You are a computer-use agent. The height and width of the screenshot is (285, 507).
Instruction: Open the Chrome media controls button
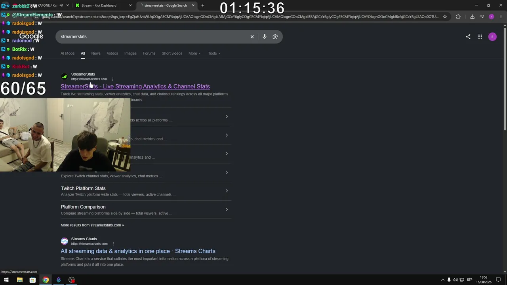[x=482, y=17]
